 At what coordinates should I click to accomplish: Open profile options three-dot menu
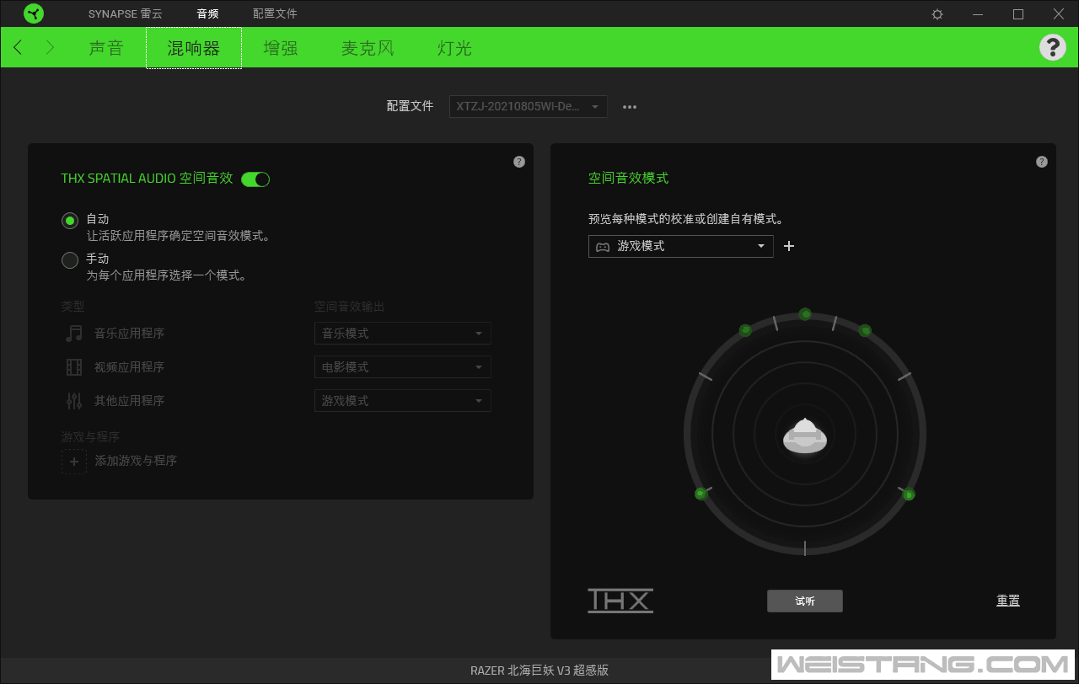[630, 107]
